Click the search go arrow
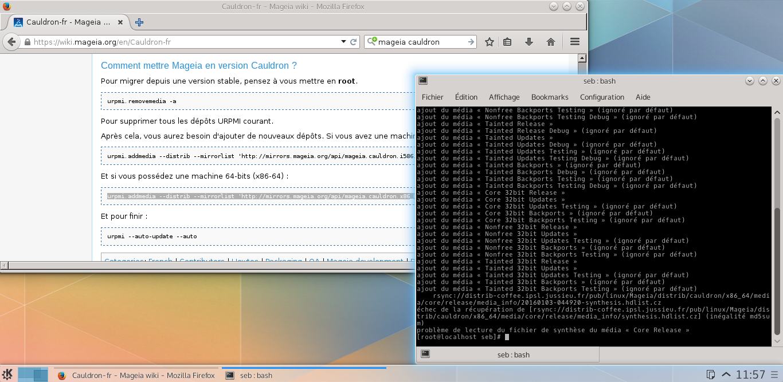 471,42
